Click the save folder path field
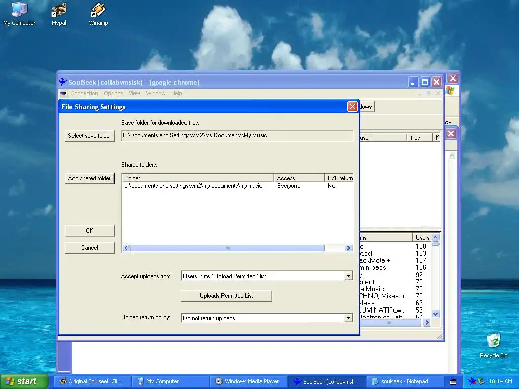Viewport: 519px width, 389px height. click(x=237, y=136)
